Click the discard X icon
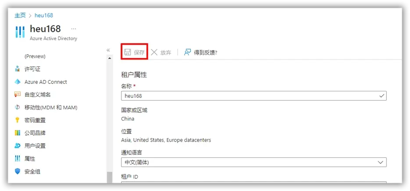 tap(154, 52)
